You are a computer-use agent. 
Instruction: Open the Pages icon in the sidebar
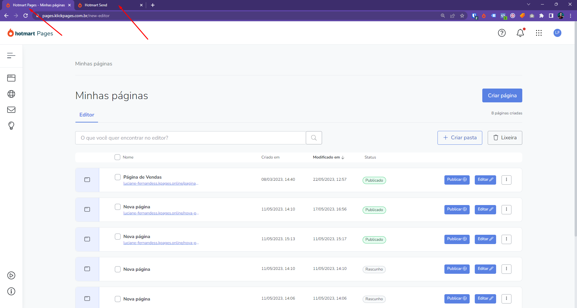(11, 78)
